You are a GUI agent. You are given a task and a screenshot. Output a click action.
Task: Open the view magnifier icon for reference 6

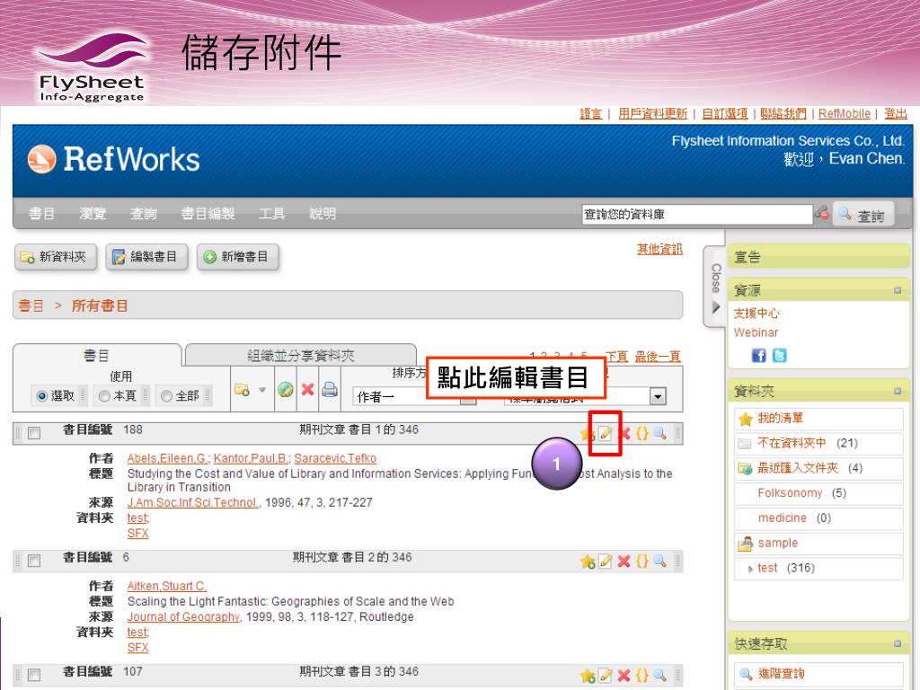click(659, 561)
